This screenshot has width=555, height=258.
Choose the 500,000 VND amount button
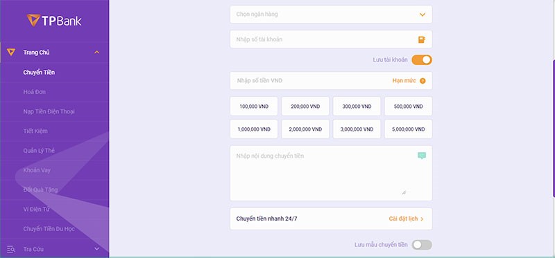(408, 107)
